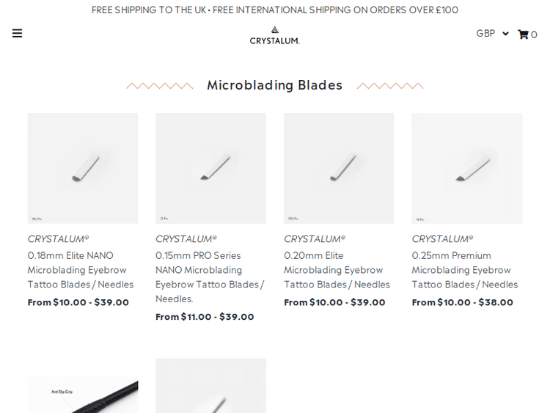Viewport: 550px width, 413px height.
Task: Click the CRYSTALUM brand label above 0.18mm Elite
Action: click(58, 238)
